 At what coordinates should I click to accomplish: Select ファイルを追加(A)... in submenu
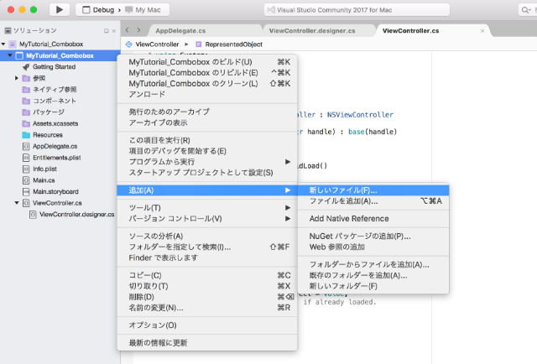[x=373, y=201]
